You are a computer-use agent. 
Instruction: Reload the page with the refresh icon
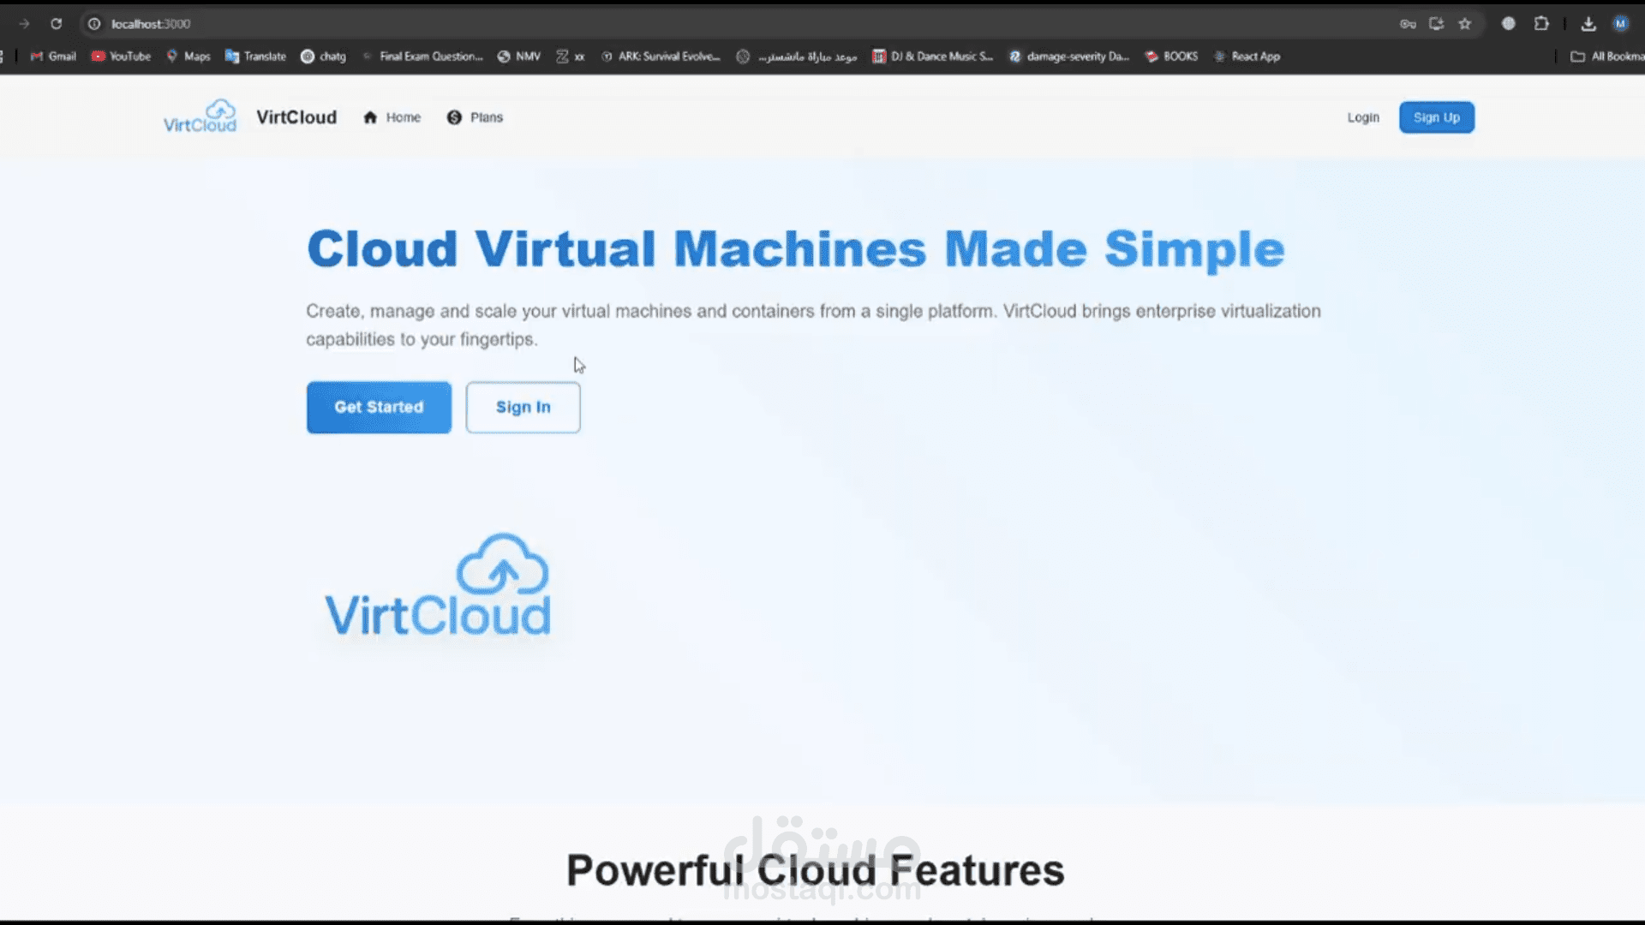57,23
